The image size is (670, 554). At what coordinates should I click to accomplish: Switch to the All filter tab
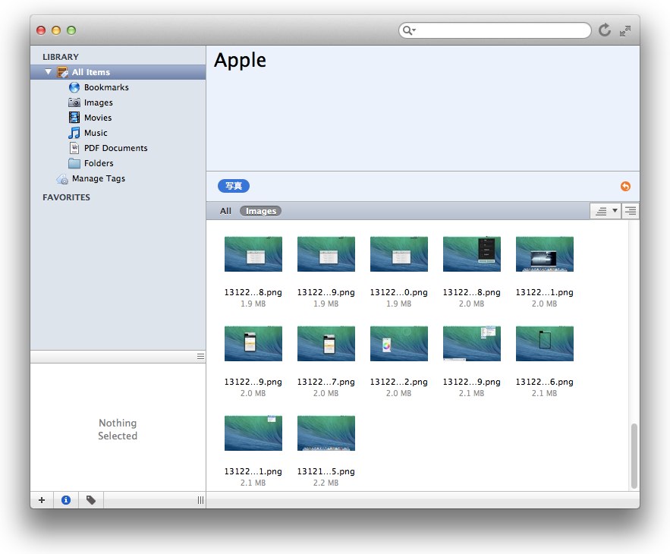[x=225, y=211]
